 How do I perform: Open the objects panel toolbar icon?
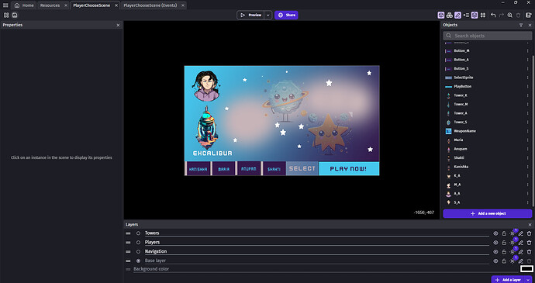pos(441,15)
